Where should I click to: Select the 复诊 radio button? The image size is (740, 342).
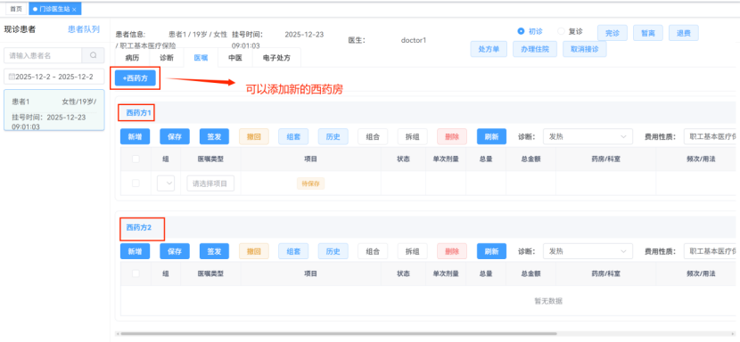click(561, 31)
